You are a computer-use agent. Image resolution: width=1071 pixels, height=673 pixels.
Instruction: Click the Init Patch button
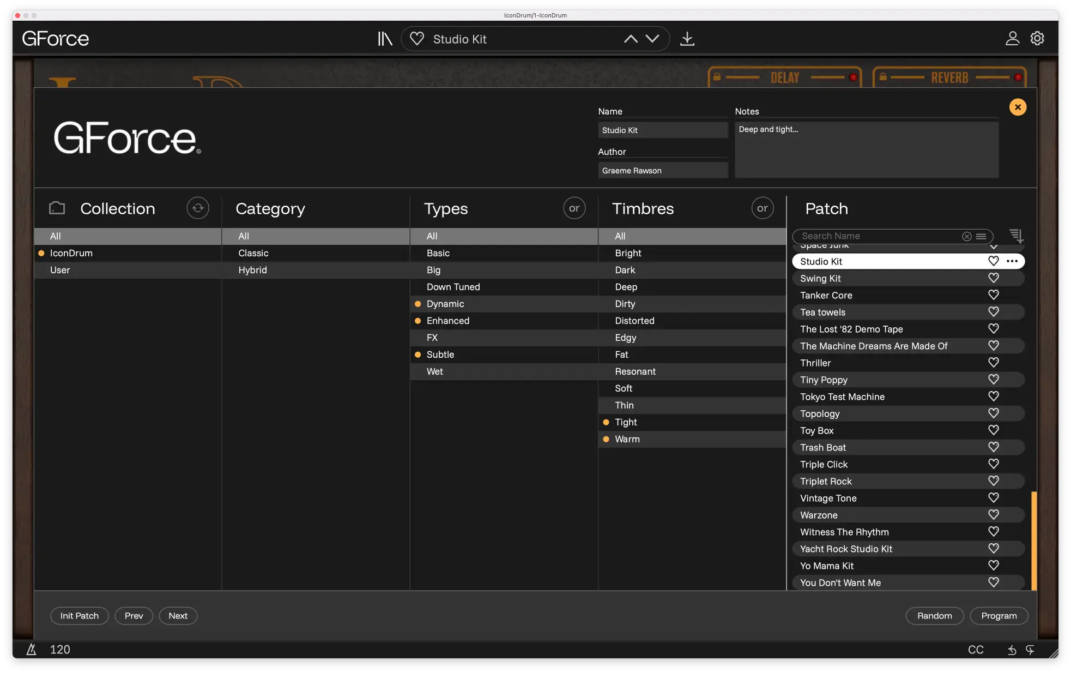pyautogui.click(x=80, y=616)
